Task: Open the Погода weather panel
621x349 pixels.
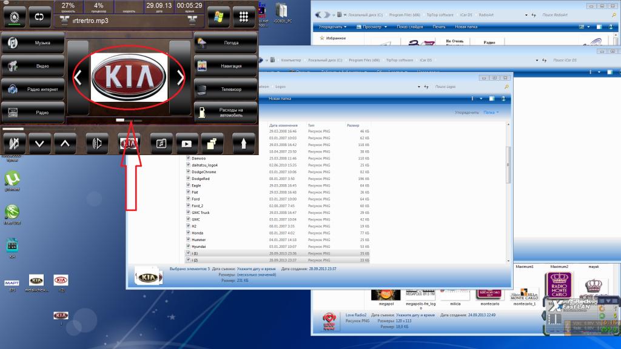Action: [x=226, y=43]
